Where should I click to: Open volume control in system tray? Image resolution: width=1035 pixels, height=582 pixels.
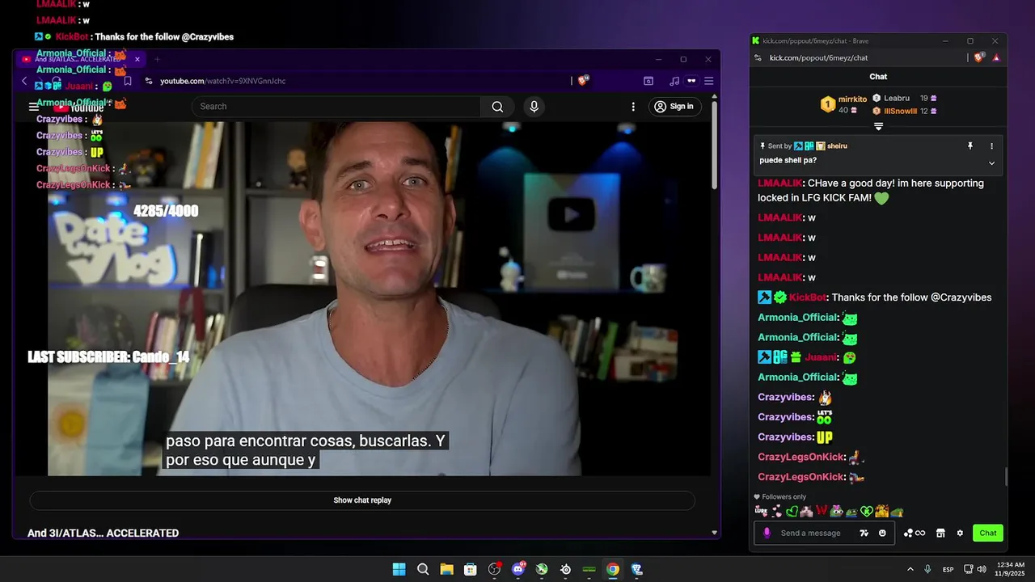pyautogui.click(x=982, y=569)
